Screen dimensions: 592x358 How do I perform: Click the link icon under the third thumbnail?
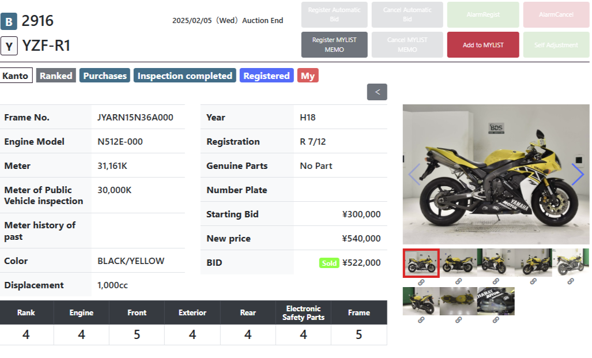click(496, 282)
